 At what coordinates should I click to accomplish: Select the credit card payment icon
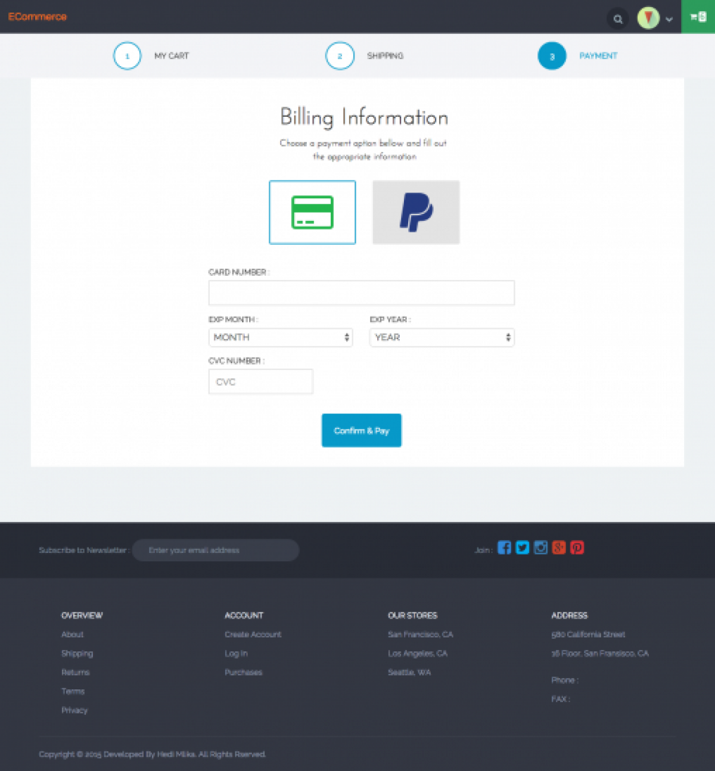pyautogui.click(x=312, y=212)
